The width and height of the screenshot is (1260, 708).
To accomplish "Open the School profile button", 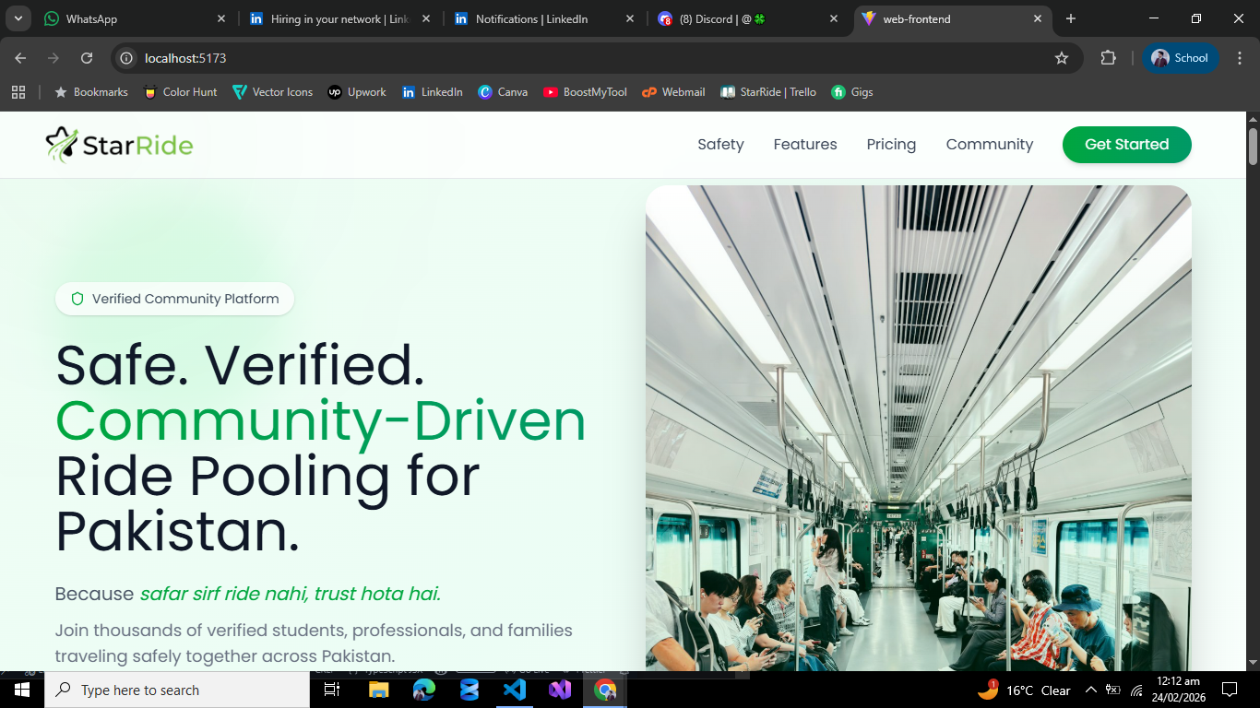I will 1181,58.
